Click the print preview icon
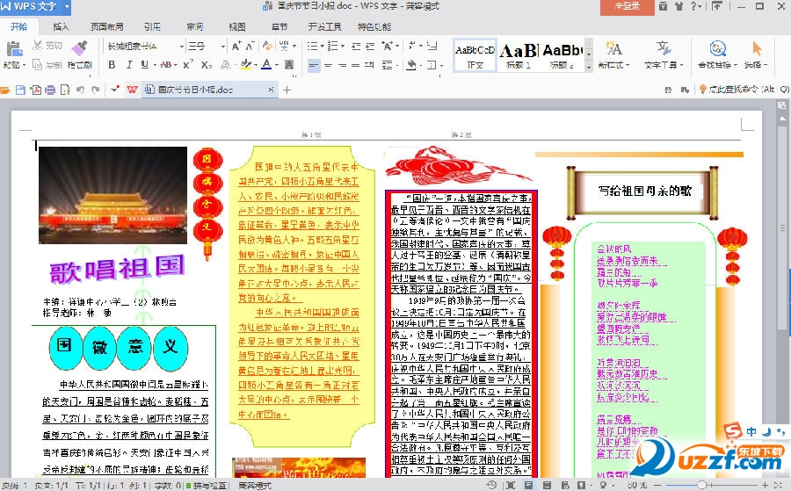Viewport: 791px width, 491px height. pos(65,90)
